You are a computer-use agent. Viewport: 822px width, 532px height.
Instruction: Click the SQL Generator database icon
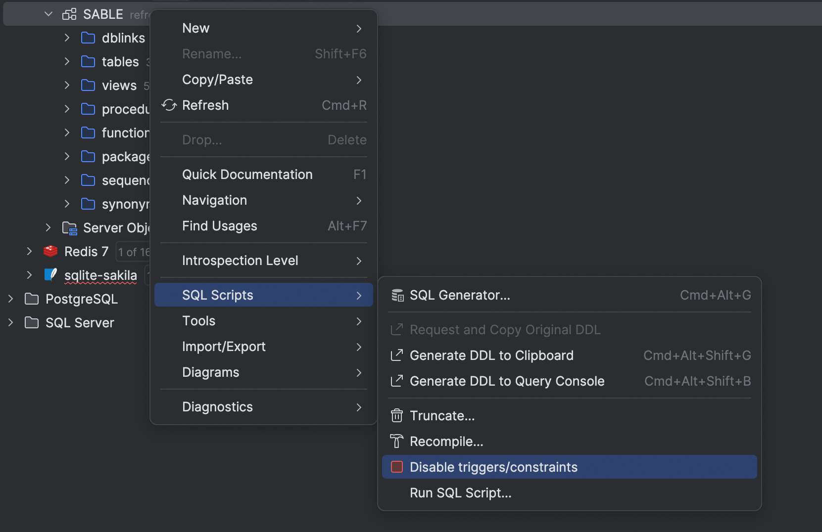(x=397, y=295)
